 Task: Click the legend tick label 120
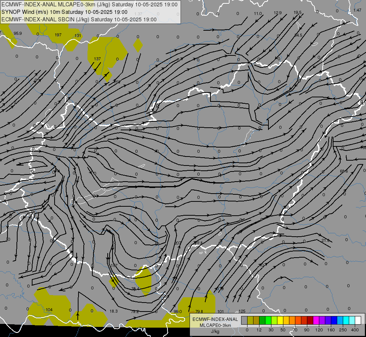pyautogui.click(x=319, y=330)
